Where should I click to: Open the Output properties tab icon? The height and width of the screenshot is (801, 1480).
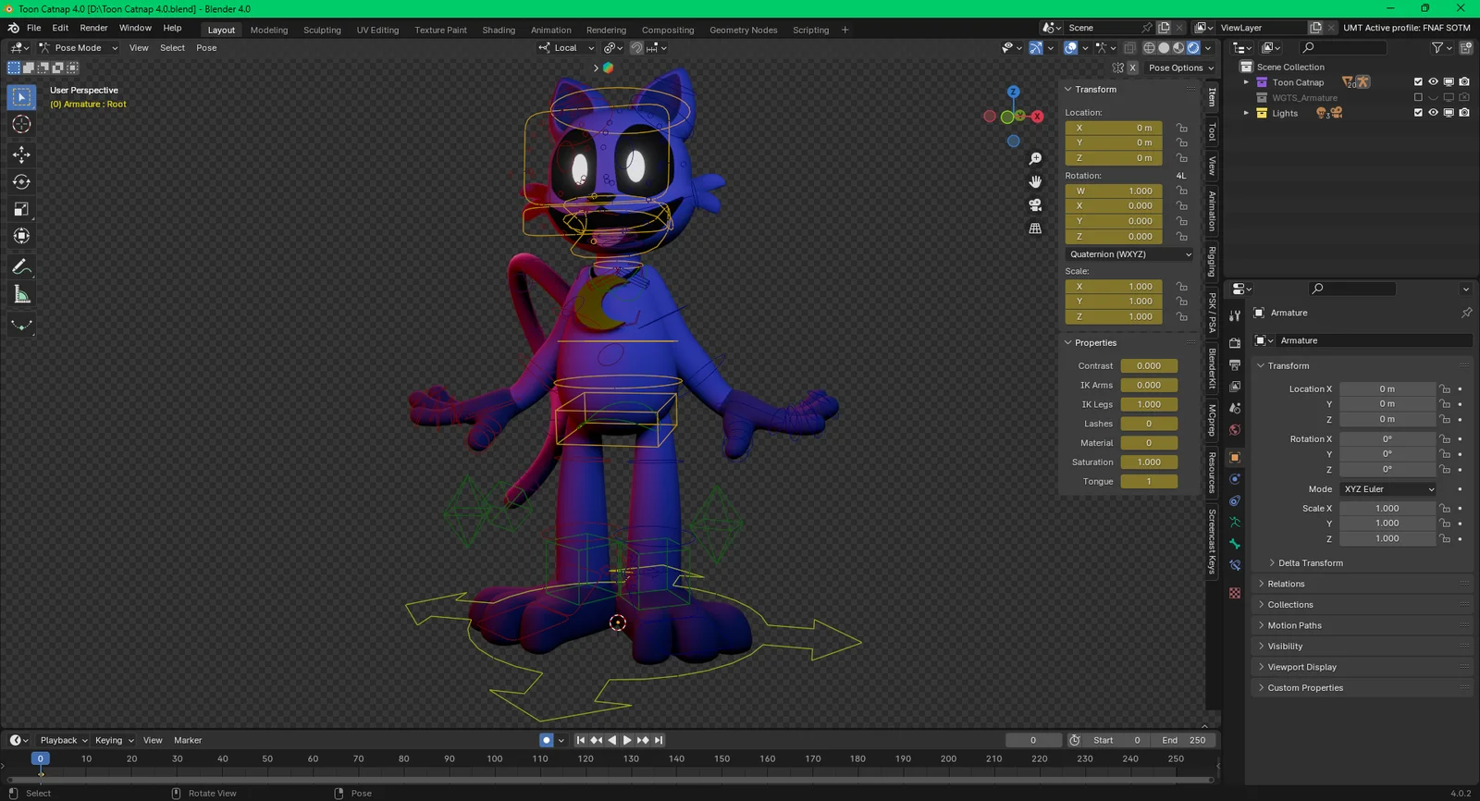1235,365
